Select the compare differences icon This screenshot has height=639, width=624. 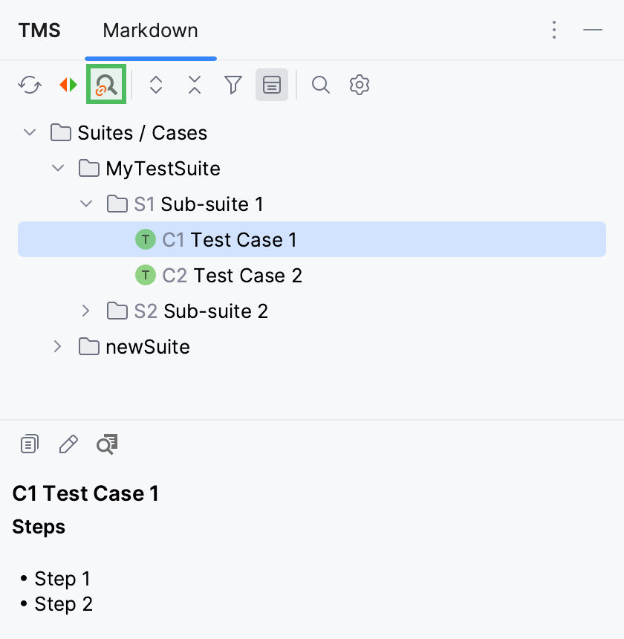pos(68,85)
